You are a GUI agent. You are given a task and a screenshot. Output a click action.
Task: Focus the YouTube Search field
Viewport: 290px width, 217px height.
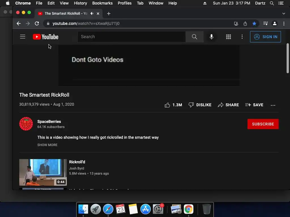pyautogui.click(x=131, y=37)
